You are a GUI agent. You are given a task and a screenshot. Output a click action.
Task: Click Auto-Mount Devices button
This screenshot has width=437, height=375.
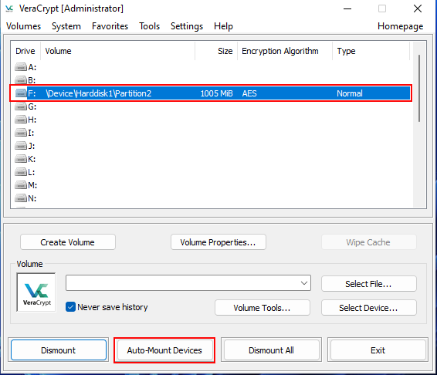[x=164, y=350]
